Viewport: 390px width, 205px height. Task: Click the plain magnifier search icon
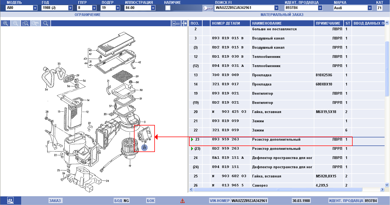click(x=46, y=24)
